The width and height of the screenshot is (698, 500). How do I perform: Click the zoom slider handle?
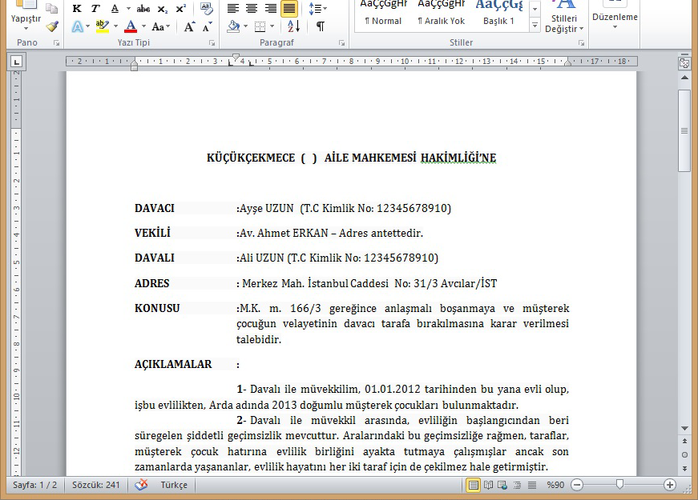619,485
